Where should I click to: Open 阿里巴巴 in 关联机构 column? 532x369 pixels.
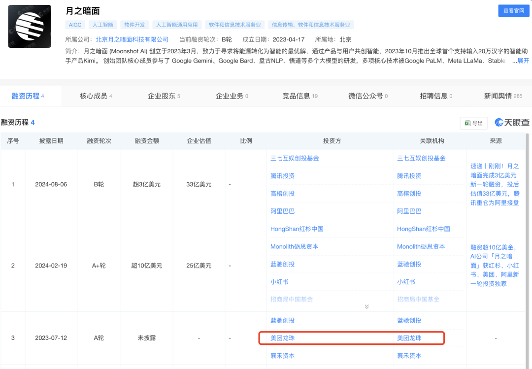pyautogui.click(x=409, y=211)
